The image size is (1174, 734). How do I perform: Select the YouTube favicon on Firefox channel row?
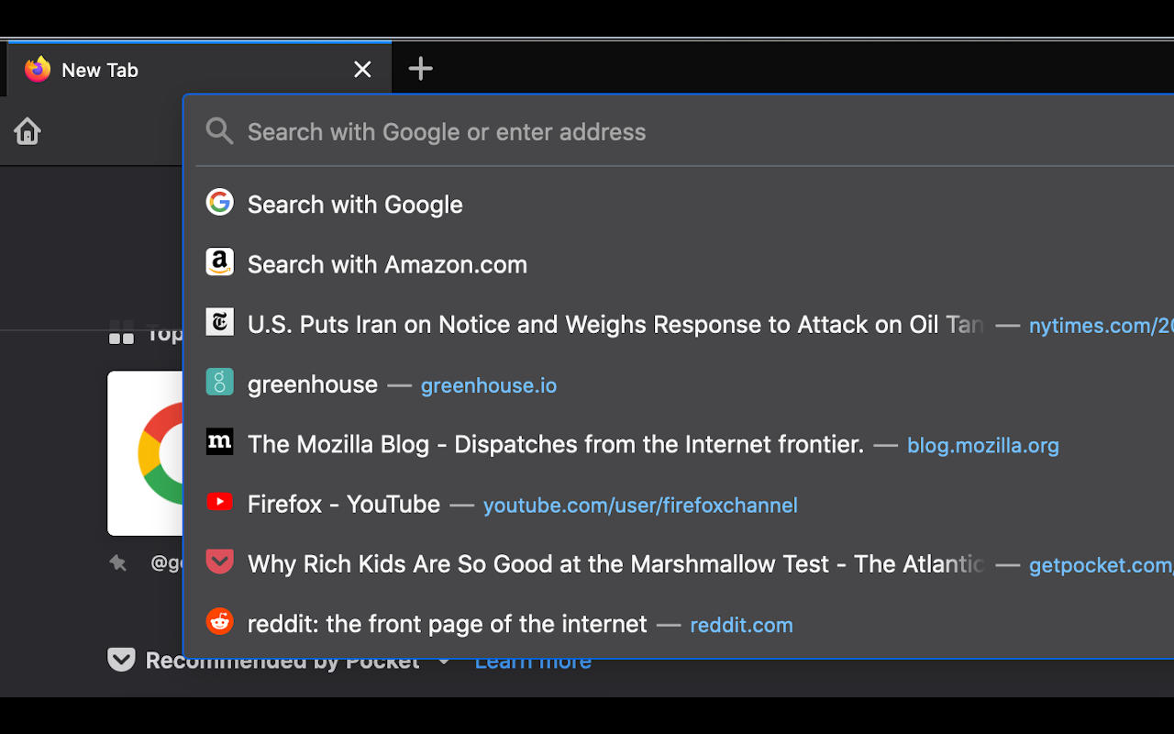click(x=220, y=503)
